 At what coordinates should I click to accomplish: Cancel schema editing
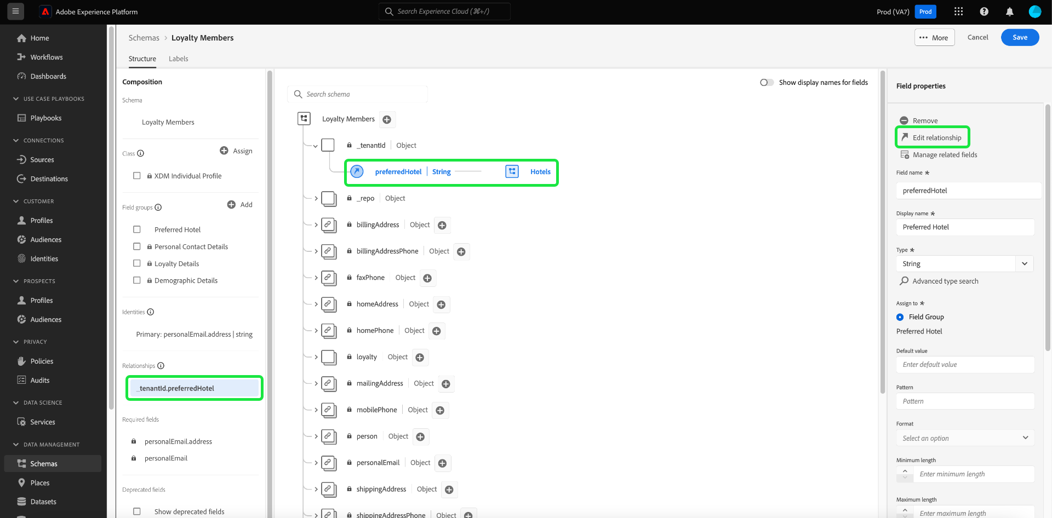977,37
